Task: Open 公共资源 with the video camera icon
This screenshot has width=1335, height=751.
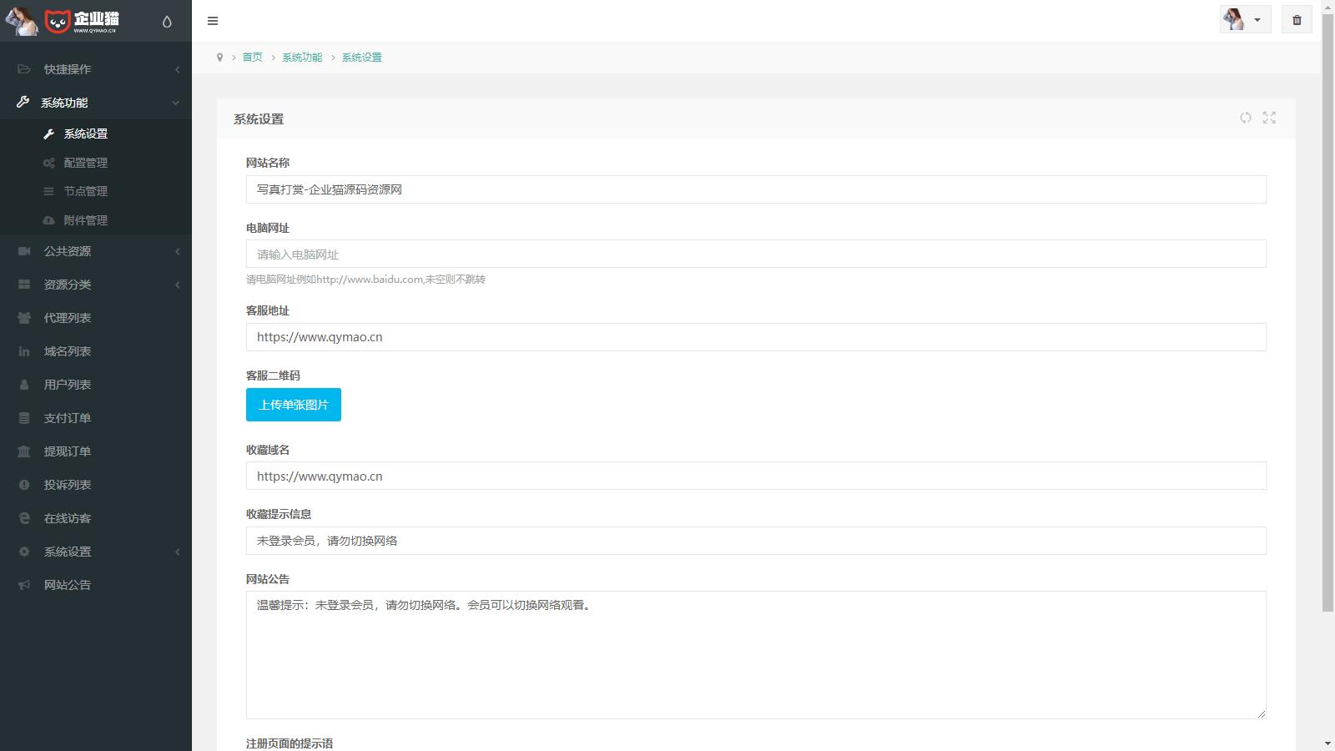Action: (67, 251)
